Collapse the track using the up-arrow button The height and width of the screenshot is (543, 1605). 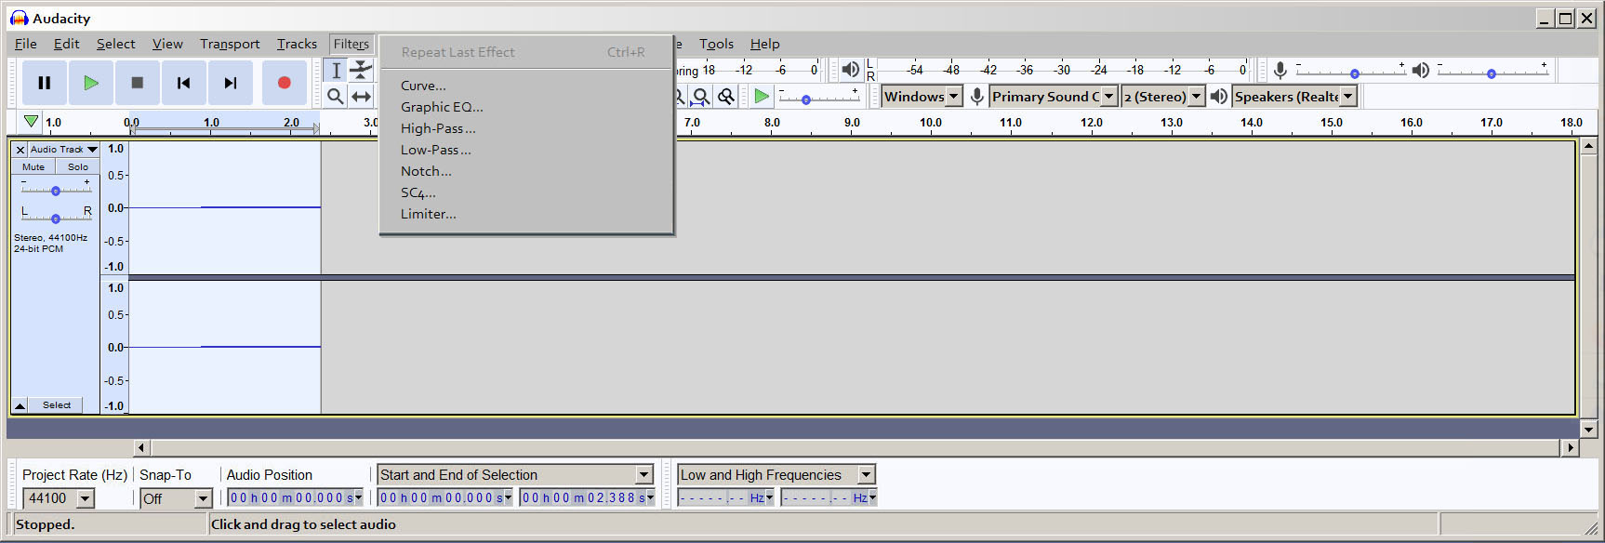click(x=20, y=405)
